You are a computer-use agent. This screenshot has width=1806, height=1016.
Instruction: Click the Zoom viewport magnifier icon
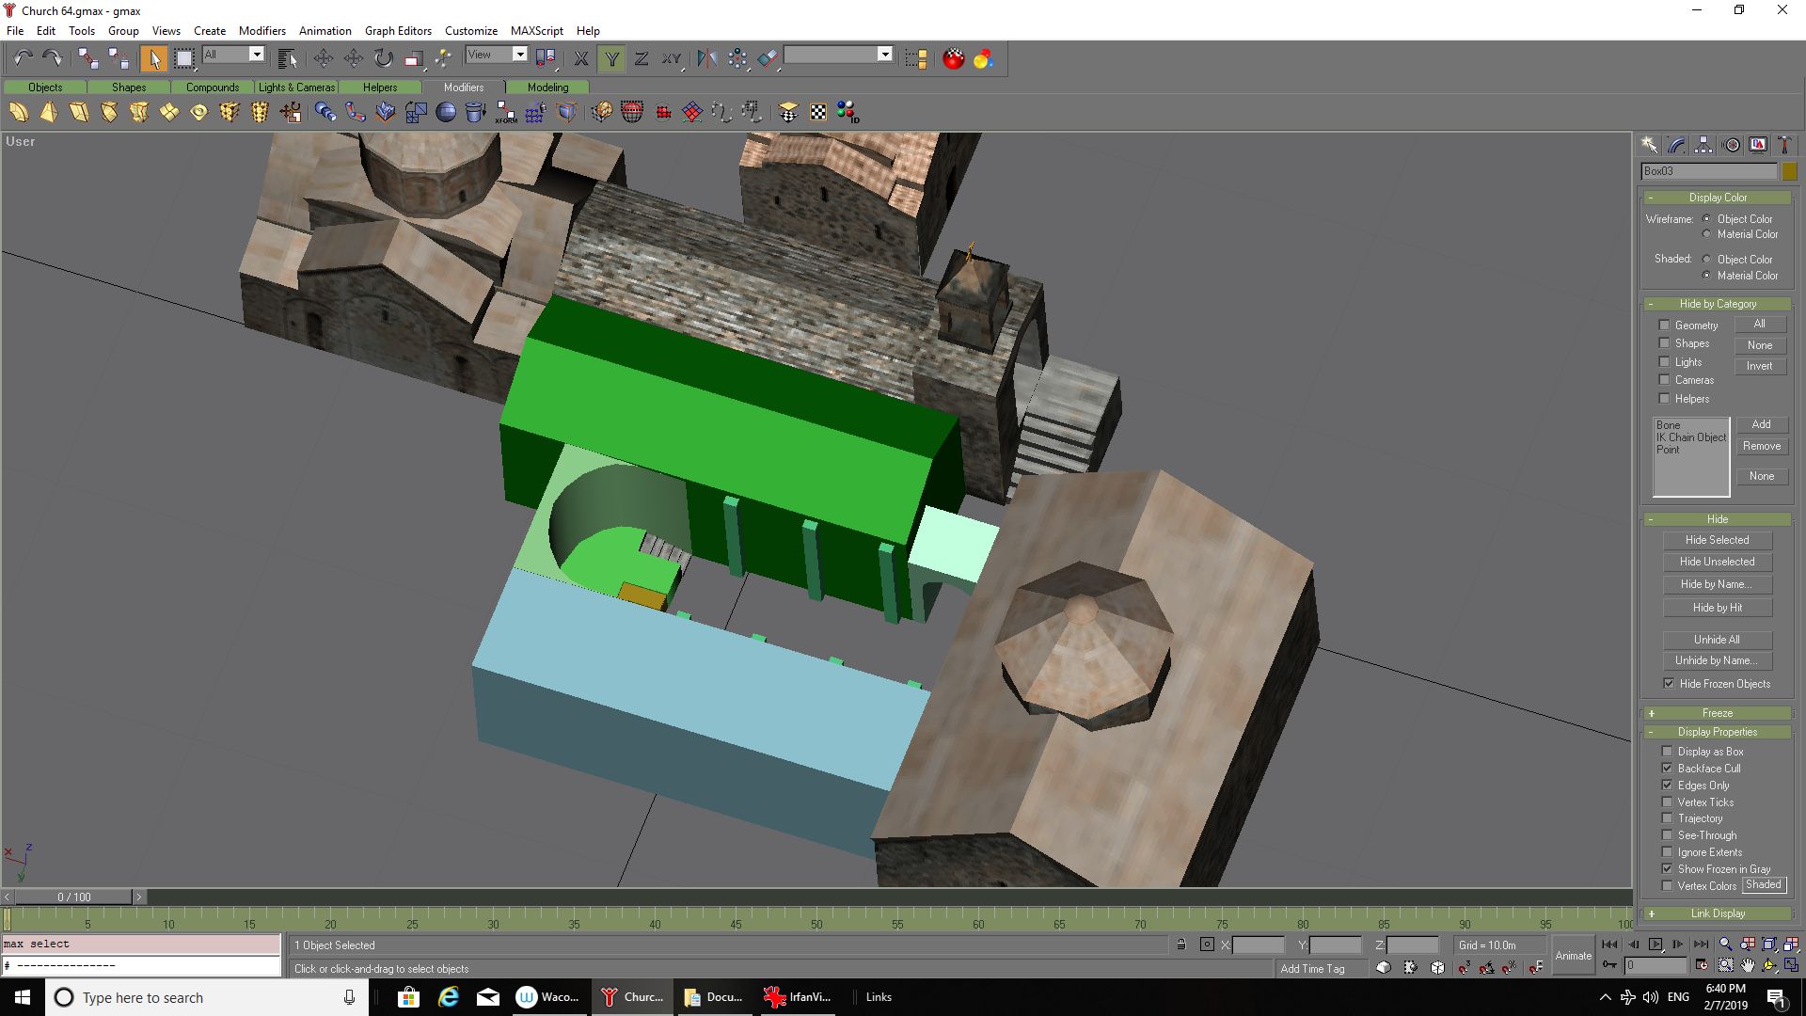1725,944
